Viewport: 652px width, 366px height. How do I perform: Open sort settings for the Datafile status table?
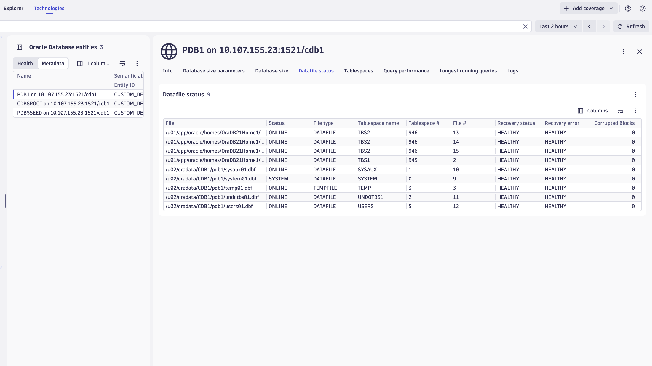coord(621,111)
